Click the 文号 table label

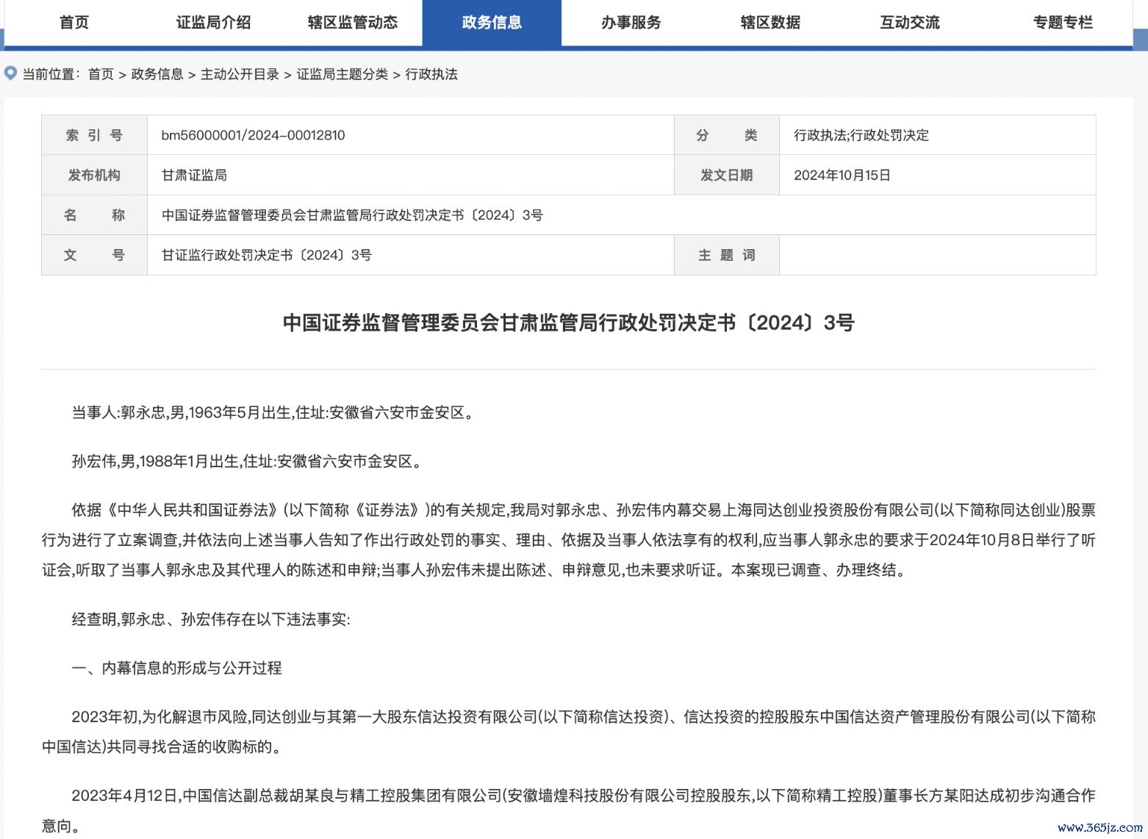pos(94,255)
